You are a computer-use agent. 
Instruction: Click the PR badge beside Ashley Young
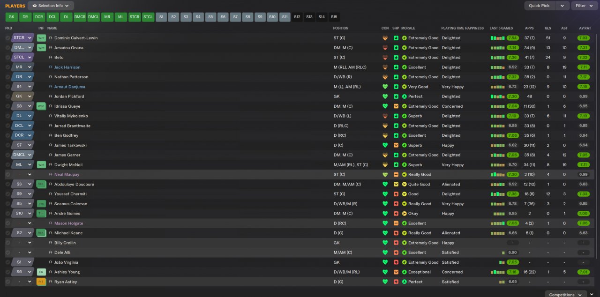(x=41, y=272)
